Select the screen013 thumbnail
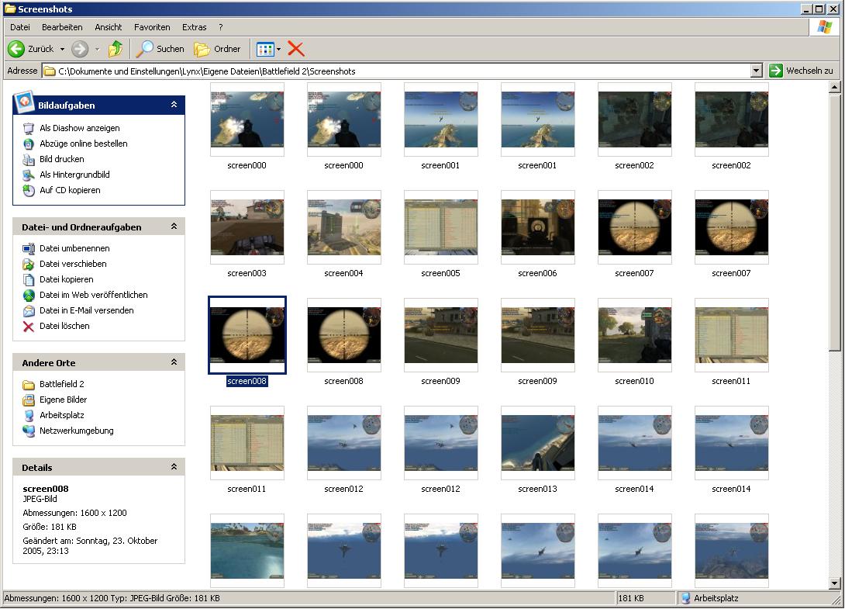 click(x=538, y=443)
